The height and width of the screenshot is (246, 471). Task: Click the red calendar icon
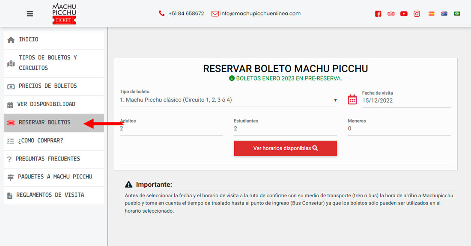[x=352, y=100]
